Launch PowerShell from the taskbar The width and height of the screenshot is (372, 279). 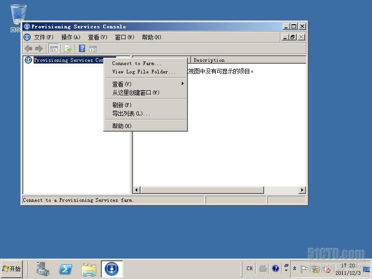pyautogui.click(x=66, y=269)
